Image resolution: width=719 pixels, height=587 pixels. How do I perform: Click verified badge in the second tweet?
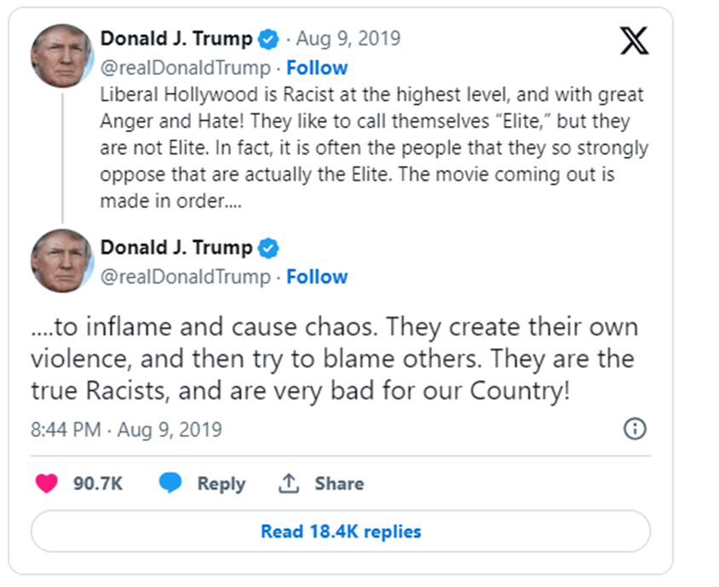269,248
